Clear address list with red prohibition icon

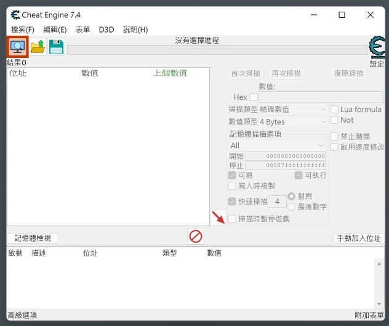click(196, 236)
